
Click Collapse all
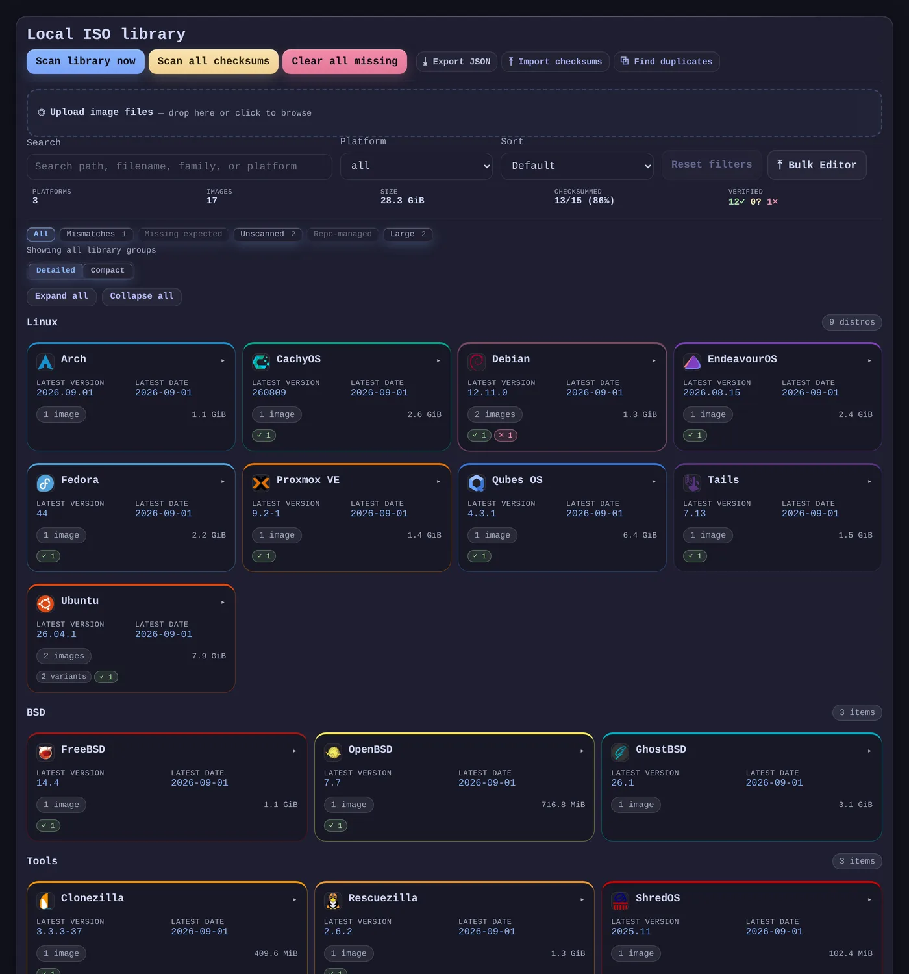tap(142, 297)
